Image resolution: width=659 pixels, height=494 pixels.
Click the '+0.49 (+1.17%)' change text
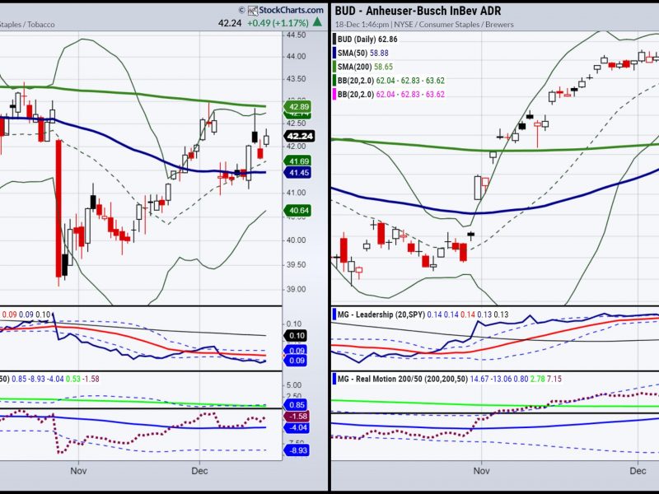(x=278, y=23)
